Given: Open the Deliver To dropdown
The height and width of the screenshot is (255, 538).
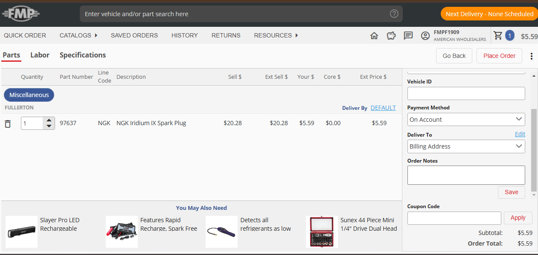Looking at the screenshot, I should 466,146.
